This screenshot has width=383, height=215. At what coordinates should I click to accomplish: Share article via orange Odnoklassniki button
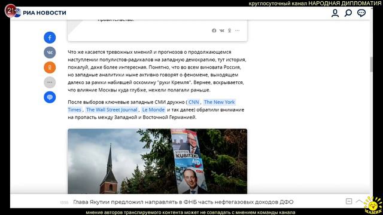pyautogui.click(x=50, y=67)
